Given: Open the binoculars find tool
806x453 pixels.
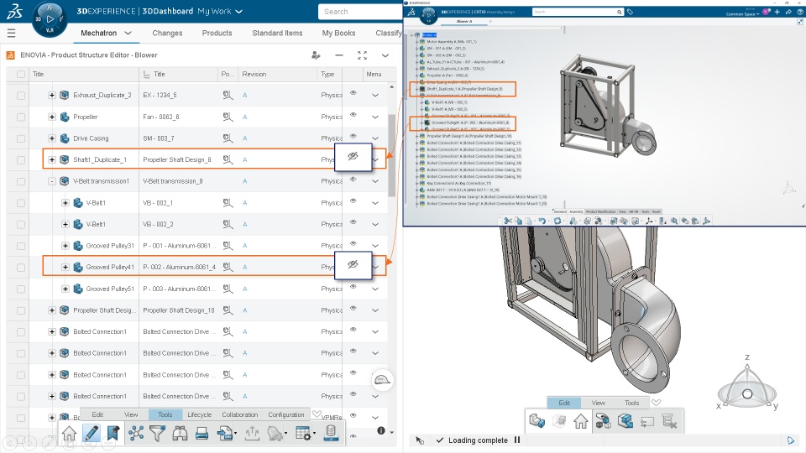Looking at the screenshot, I should (x=180, y=434).
